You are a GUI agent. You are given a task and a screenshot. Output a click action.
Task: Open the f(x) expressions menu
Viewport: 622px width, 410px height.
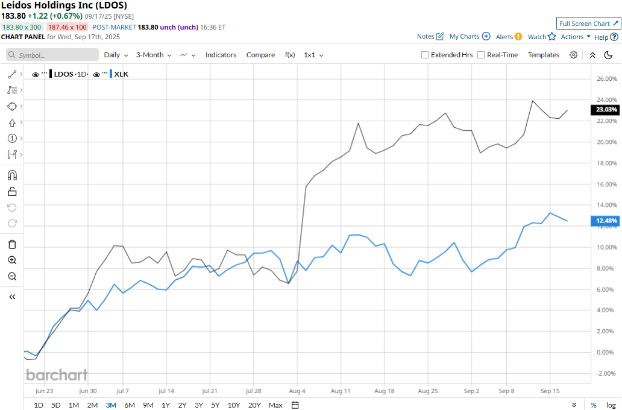click(289, 55)
